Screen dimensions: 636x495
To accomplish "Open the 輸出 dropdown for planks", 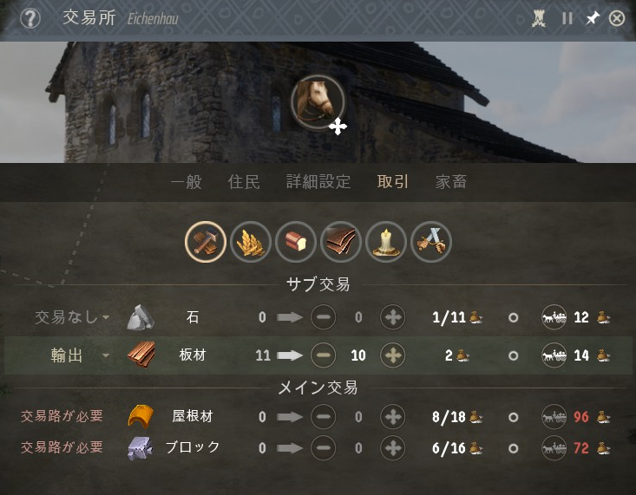I will pos(80,355).
